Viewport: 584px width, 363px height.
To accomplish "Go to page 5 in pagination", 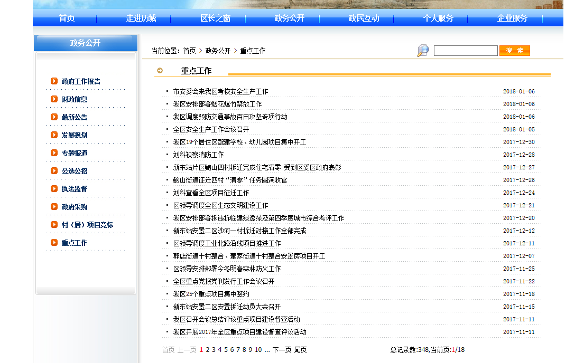I will [x=226, y=350].
